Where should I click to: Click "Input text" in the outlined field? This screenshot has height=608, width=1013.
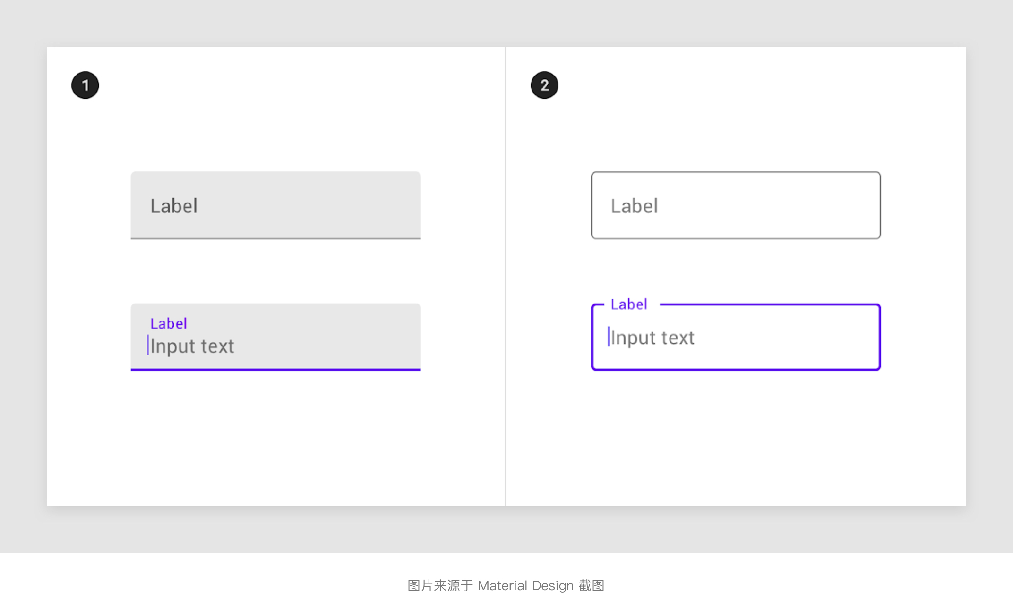pos(652,338)
